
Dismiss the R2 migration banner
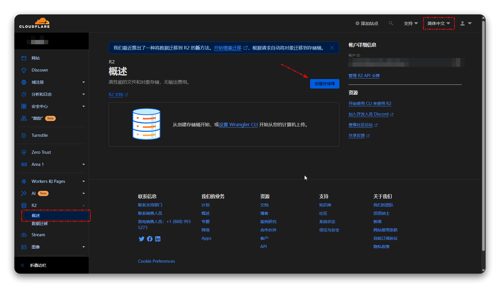[332, 48]
